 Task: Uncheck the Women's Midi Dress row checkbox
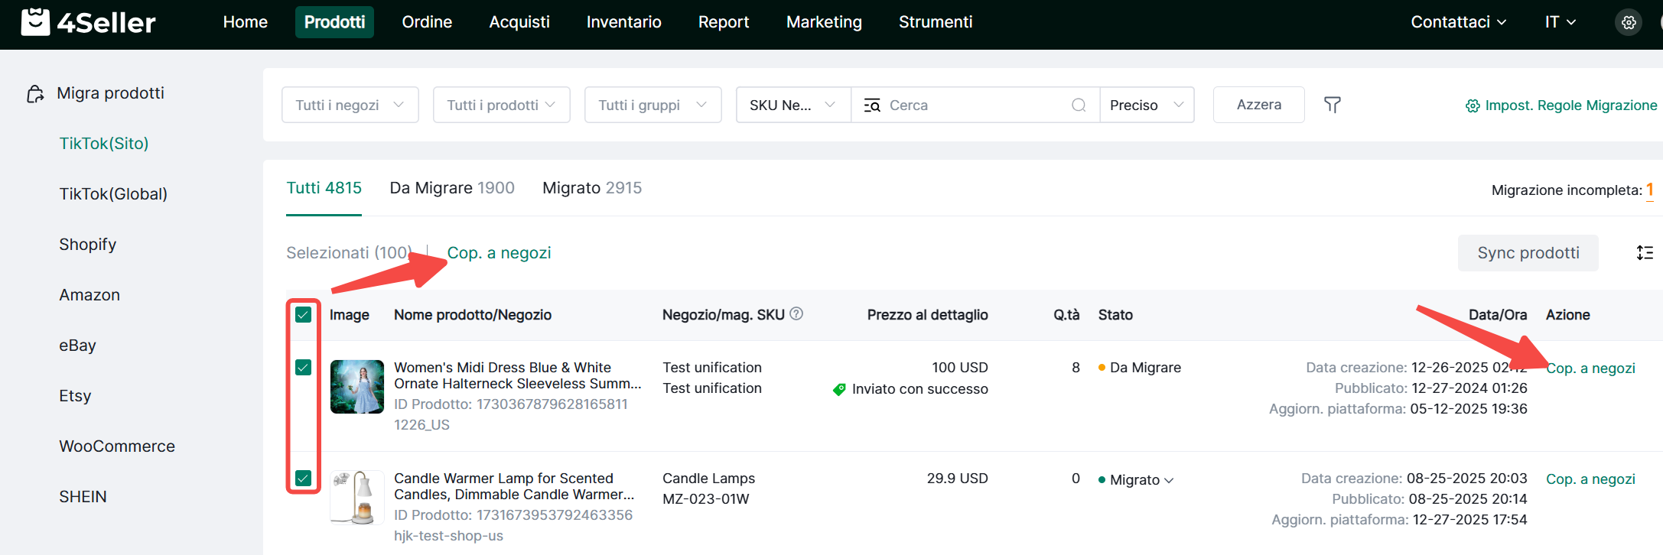tap(304, 368)
